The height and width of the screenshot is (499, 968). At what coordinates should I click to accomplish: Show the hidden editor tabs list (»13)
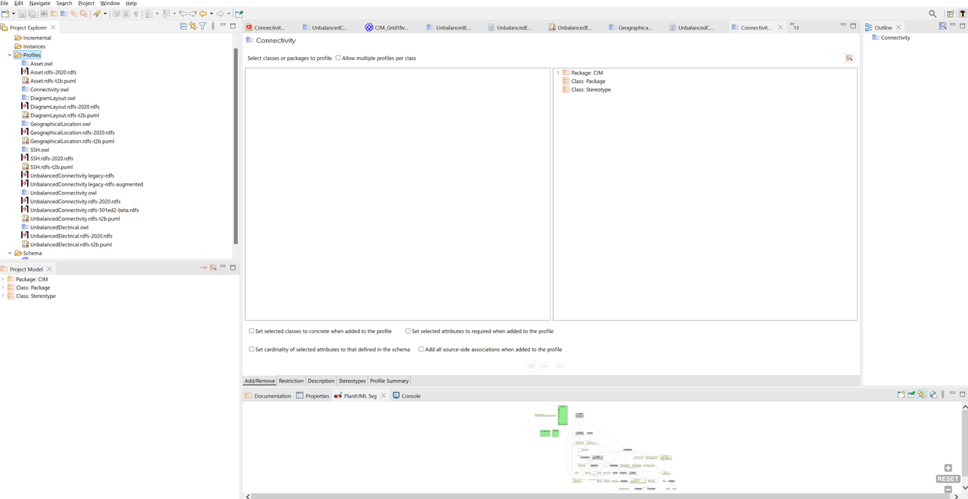click(794, 27)
